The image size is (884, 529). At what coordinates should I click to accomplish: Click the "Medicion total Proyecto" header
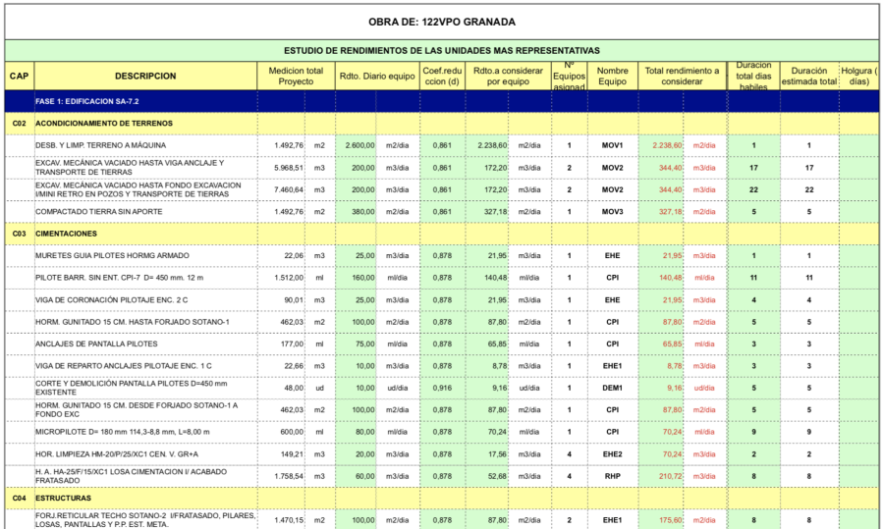point(296,76)
